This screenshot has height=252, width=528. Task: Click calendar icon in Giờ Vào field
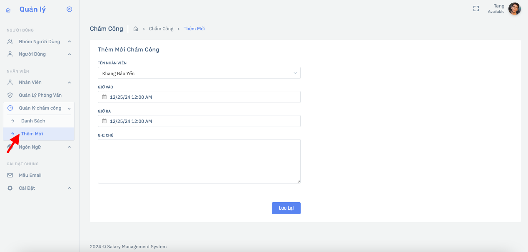pos(105,97)
